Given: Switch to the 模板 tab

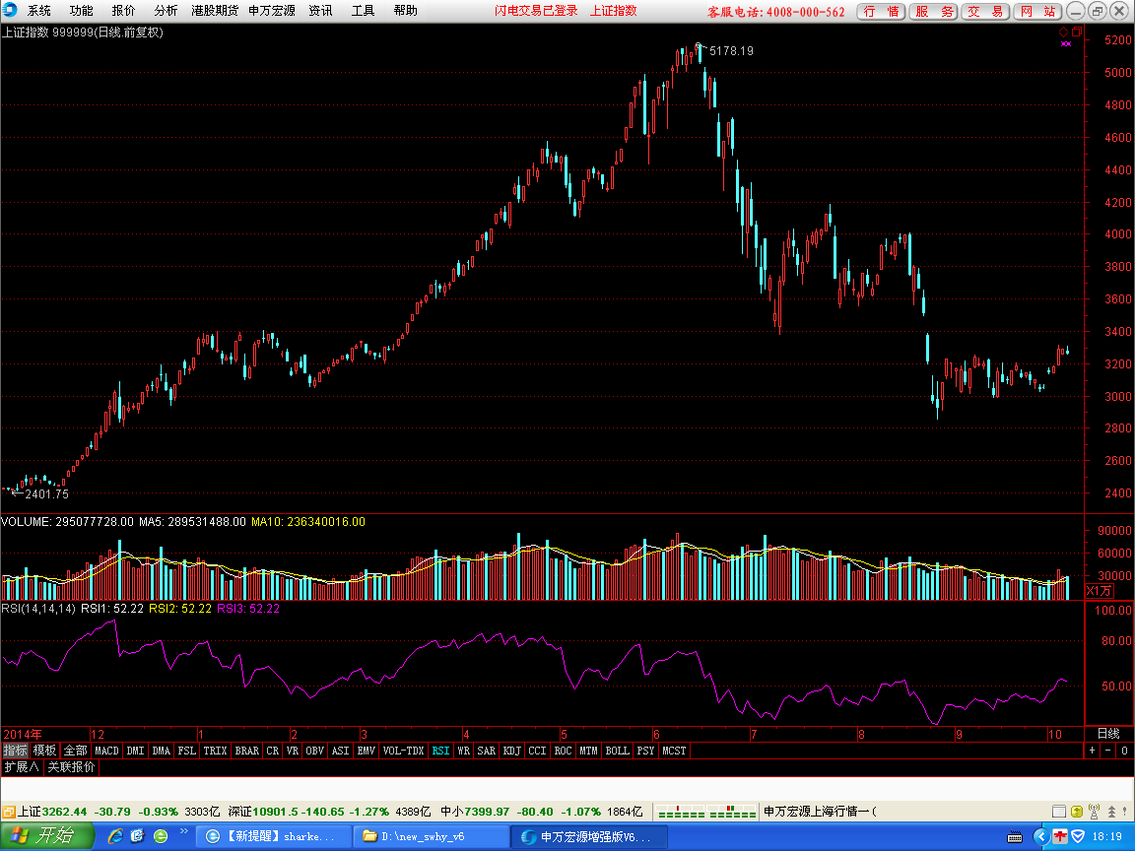Looking at the screenshot, I should pos(45,752).
